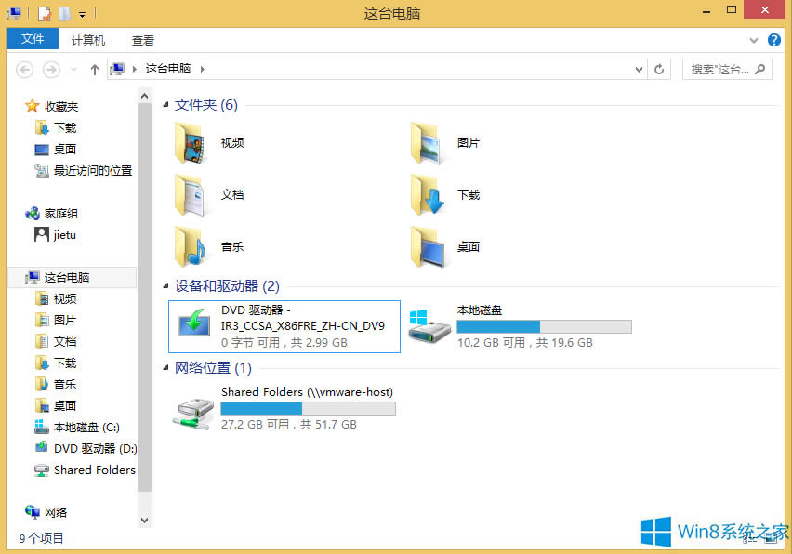Collapse the 文件夹 (6) section
Screen dimensions: 792x554
166,104
